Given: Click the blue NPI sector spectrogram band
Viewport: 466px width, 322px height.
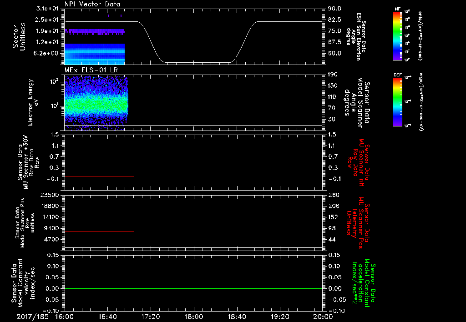Looking at the screenshot, I should [95, 54].
